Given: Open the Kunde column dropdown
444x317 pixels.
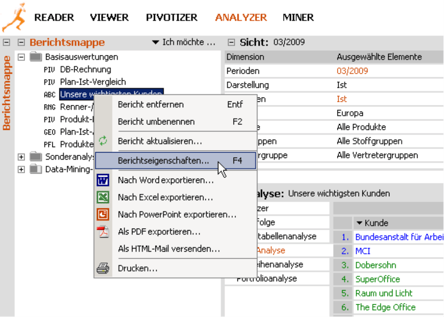Looking at the screenshot, I should pos(359,223).
